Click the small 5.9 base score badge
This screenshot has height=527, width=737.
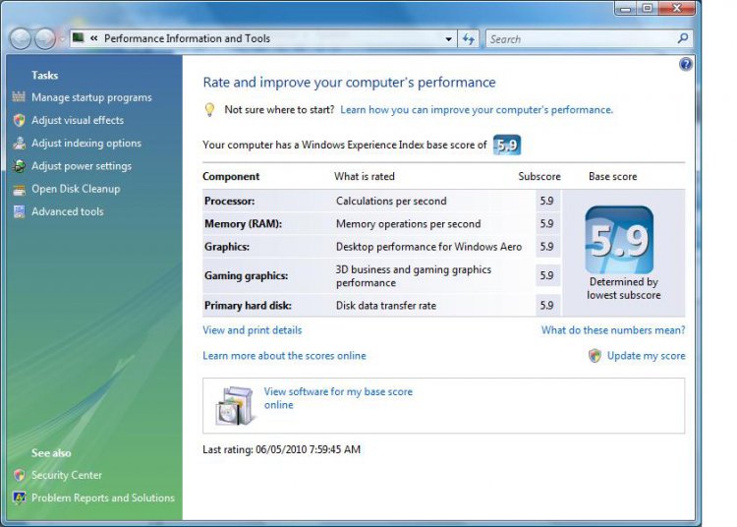507,145
